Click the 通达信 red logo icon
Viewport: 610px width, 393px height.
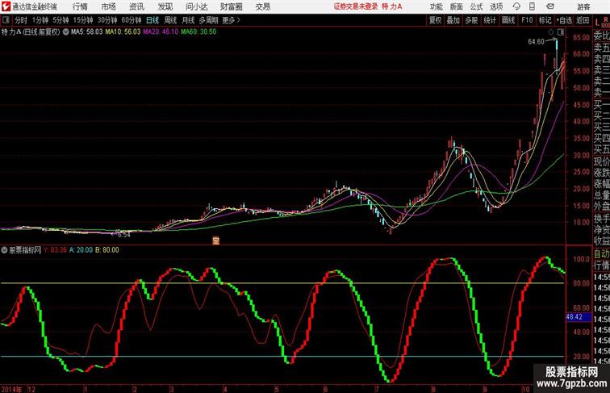click(6, 6)
